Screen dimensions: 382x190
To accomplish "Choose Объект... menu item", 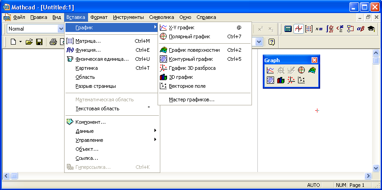I will (112, 149).
